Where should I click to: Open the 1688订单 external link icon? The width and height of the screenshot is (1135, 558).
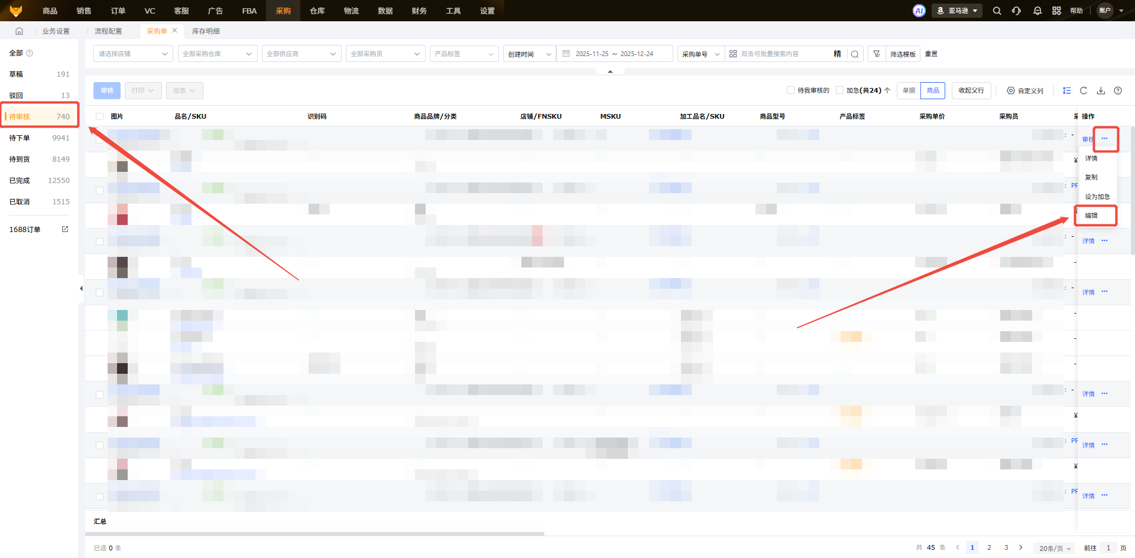[65, 229]
